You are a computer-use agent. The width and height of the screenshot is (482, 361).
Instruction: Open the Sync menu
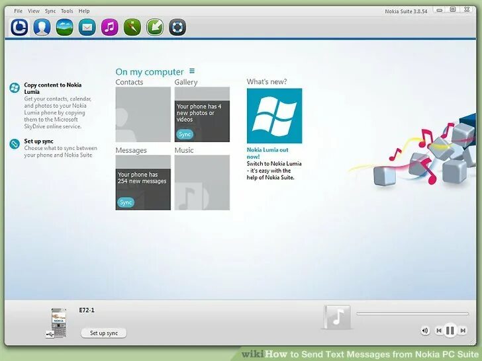(50, 11)
